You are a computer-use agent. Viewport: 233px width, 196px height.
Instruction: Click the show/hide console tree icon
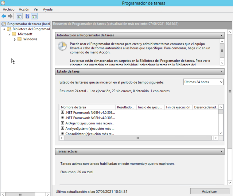tap(19, 16)
